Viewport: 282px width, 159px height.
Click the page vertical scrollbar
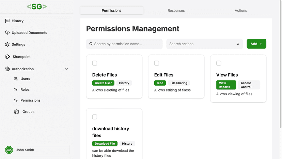(x=280, y=64)
